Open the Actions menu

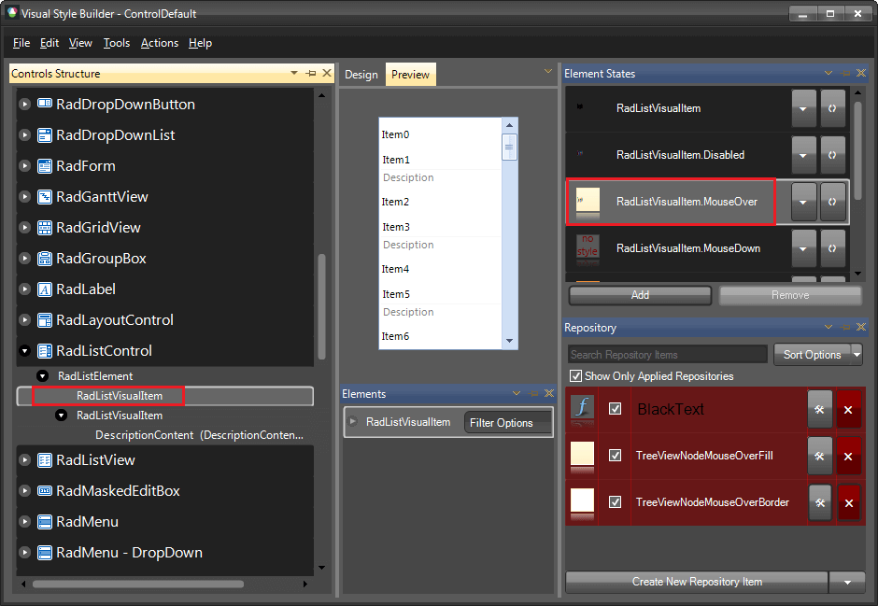160,43
